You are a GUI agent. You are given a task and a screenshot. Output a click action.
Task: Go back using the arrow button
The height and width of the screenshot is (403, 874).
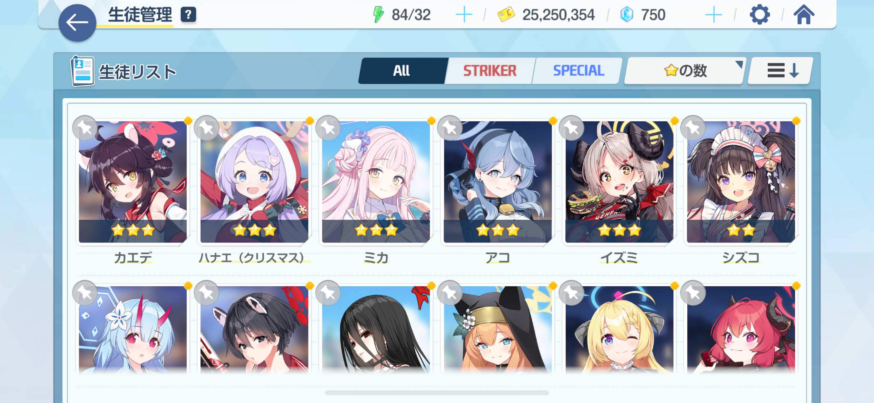coord(77,23)
